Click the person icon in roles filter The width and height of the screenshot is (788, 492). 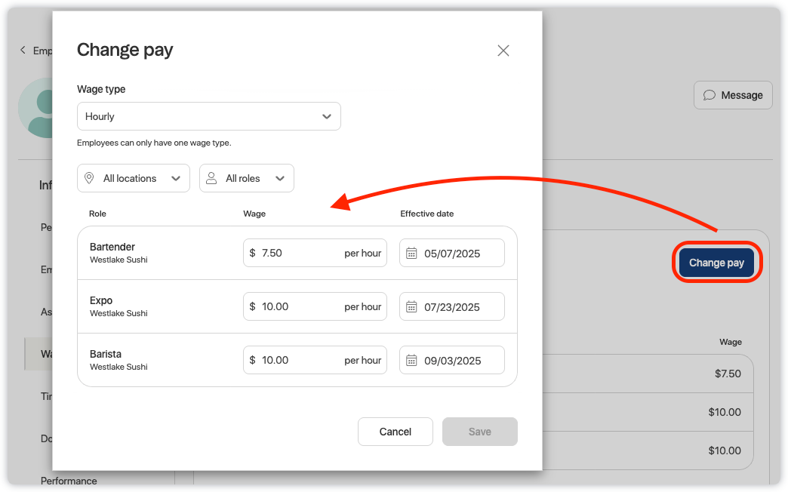pos(212,178)
